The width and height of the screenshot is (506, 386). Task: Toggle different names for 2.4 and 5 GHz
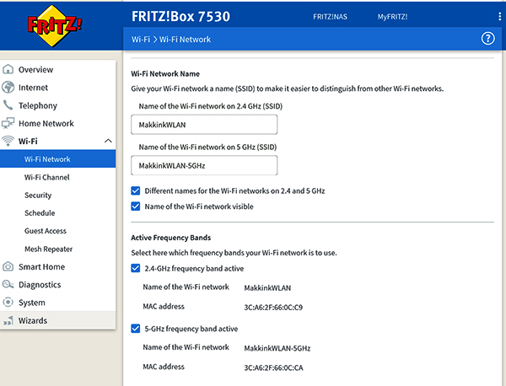[136, 190]
